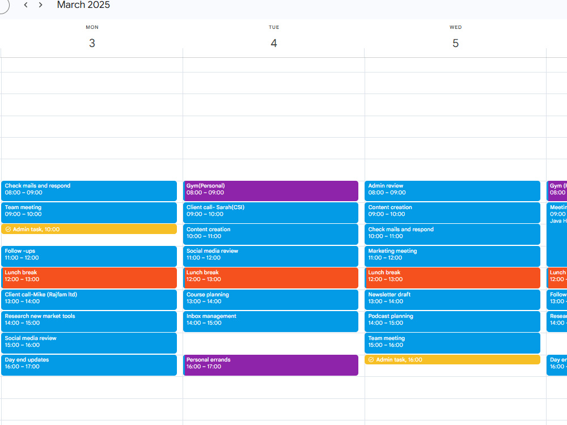The image size is (567, 425).
Task: Go to next week arrow
Action: [x=40, y=5]
